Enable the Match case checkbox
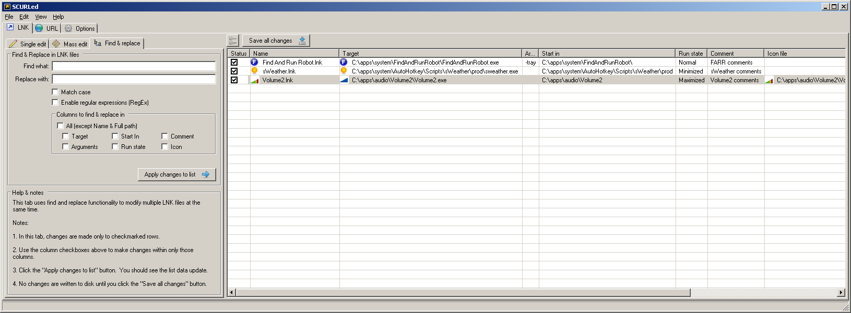 pos(55,92)
